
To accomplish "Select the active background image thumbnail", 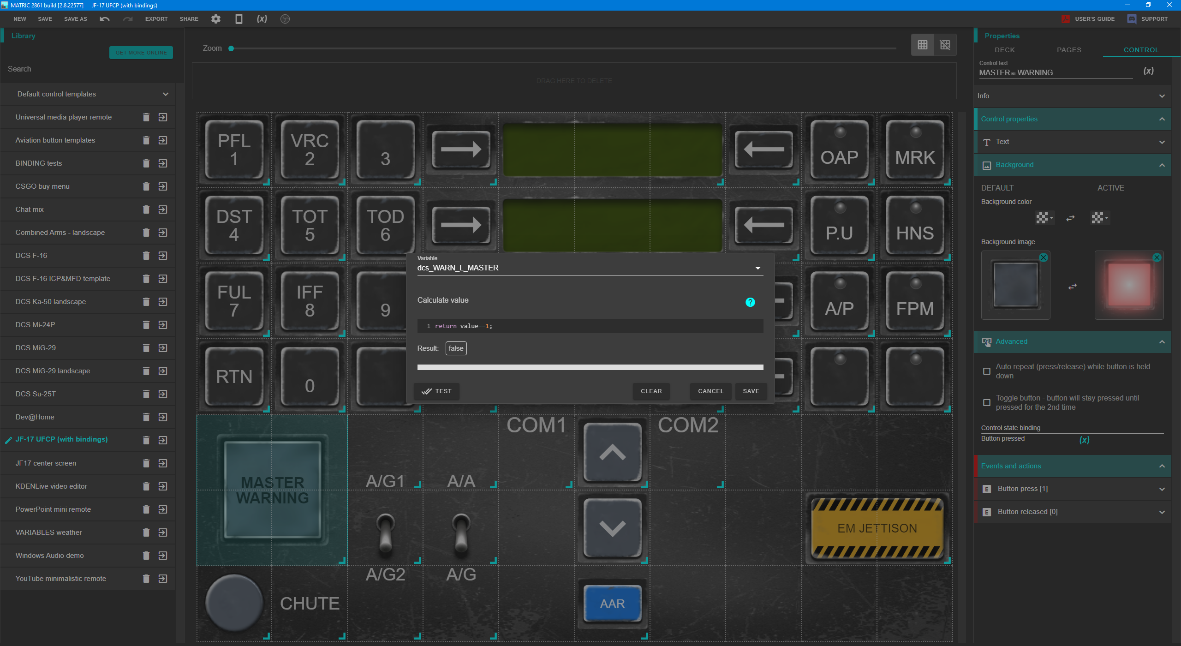I will (1129, 285).
